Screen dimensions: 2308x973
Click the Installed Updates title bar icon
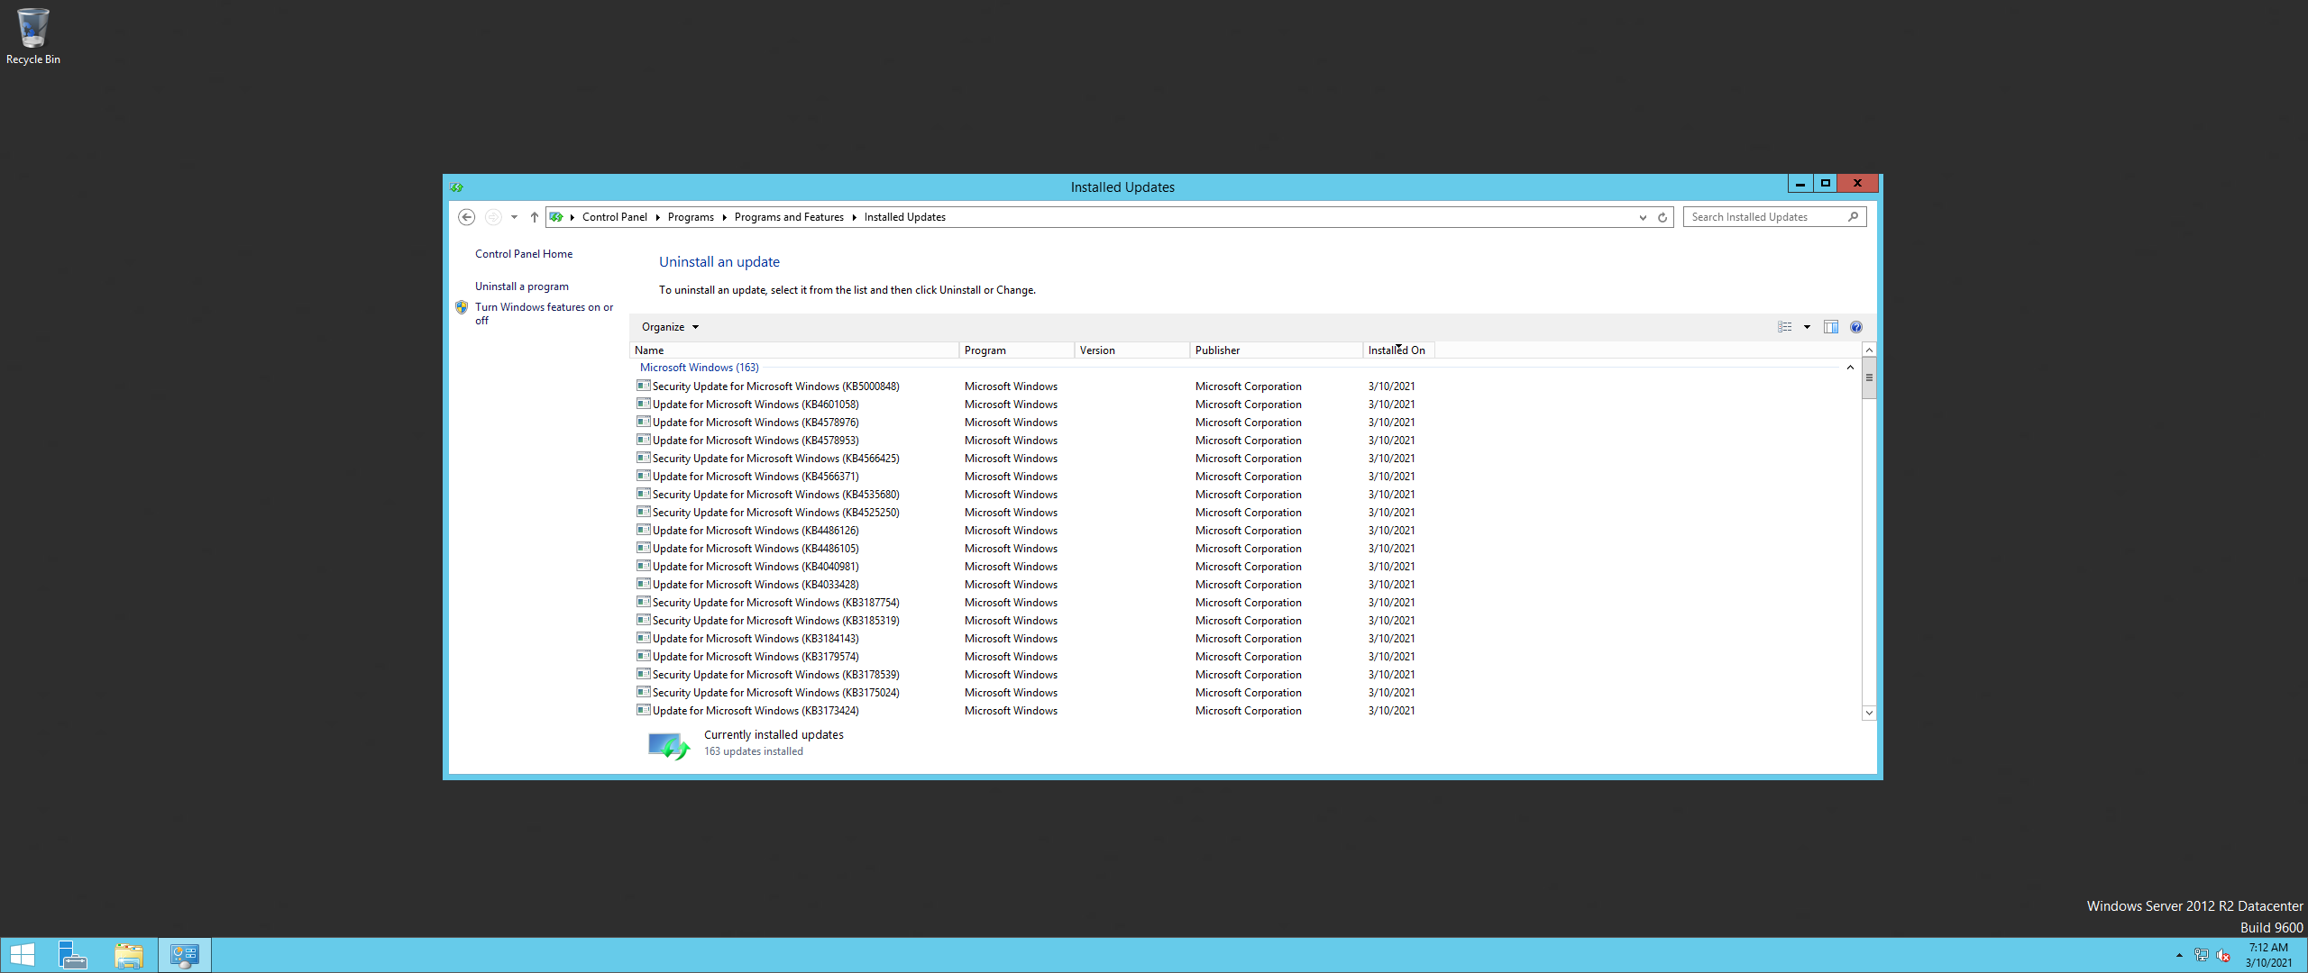(456, 187)
